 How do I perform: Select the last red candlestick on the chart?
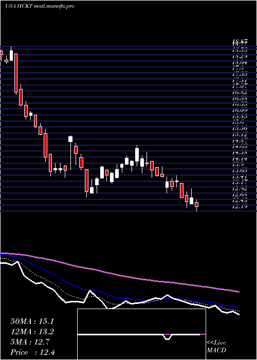pos(196,204)
